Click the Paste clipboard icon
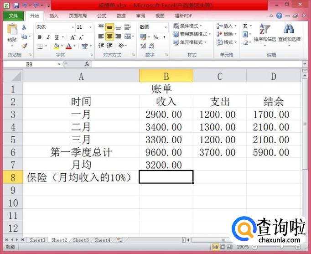Image resolution: width=311 pixels, height=254 pixels. 12,29
